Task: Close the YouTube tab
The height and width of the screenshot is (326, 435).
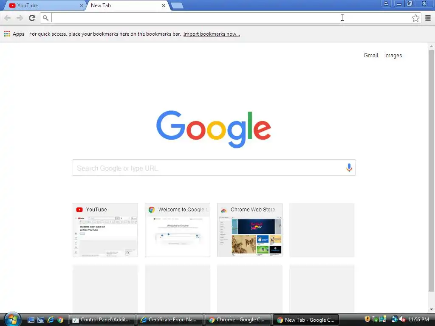Action: 81,5
